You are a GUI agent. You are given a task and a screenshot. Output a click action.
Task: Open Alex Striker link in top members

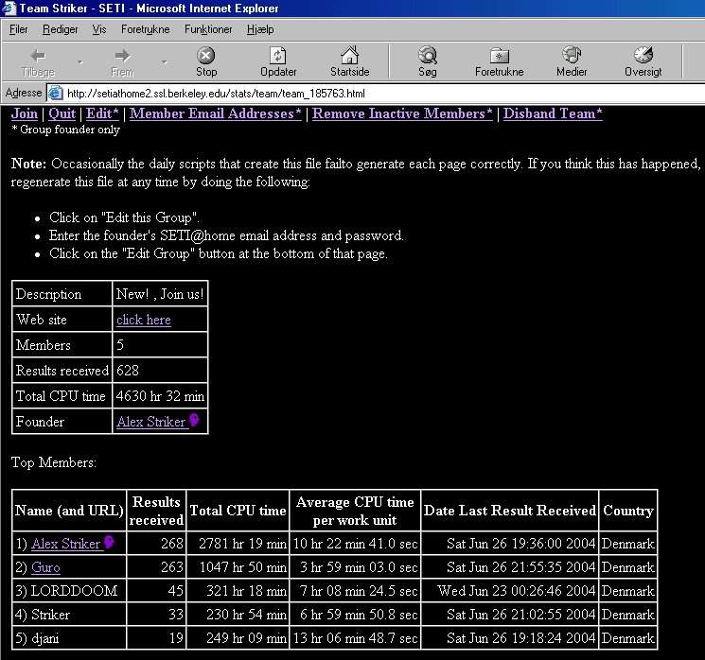(65, 544)
